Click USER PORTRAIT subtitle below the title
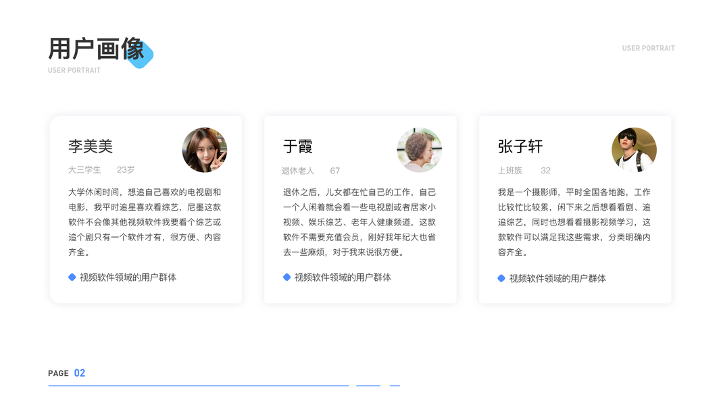721x405 pixels. tap(74, 70)
